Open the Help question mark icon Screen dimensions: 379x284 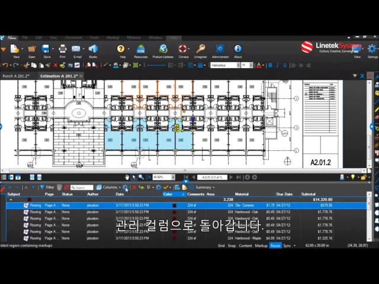[121, 49]
